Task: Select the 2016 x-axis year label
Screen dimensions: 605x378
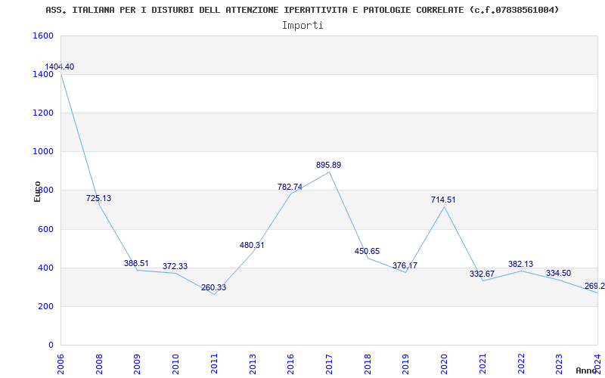Action: [x=291, y=364]
